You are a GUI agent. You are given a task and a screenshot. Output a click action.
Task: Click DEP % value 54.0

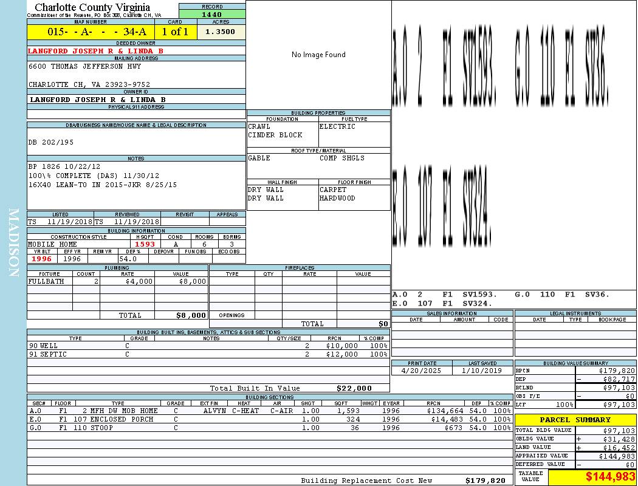pyautogui.click(x=128, y=259)
